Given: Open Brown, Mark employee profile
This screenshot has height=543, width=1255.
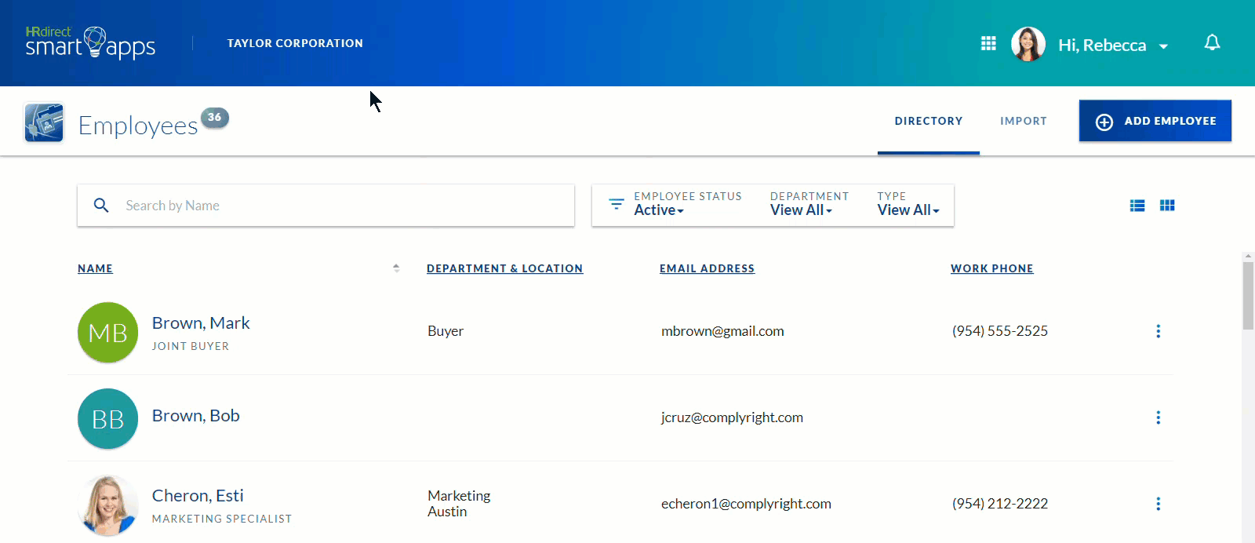Looking at the screenshot, I should (201, 323).
